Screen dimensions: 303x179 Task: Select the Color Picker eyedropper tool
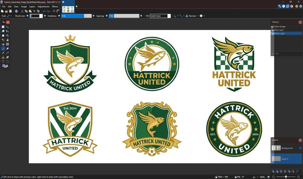(7, 53)
